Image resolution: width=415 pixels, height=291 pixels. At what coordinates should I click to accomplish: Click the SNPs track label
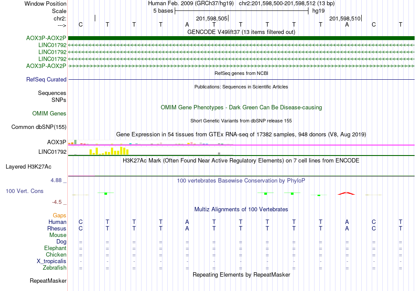pyautogui.click(x=59, y=100)
